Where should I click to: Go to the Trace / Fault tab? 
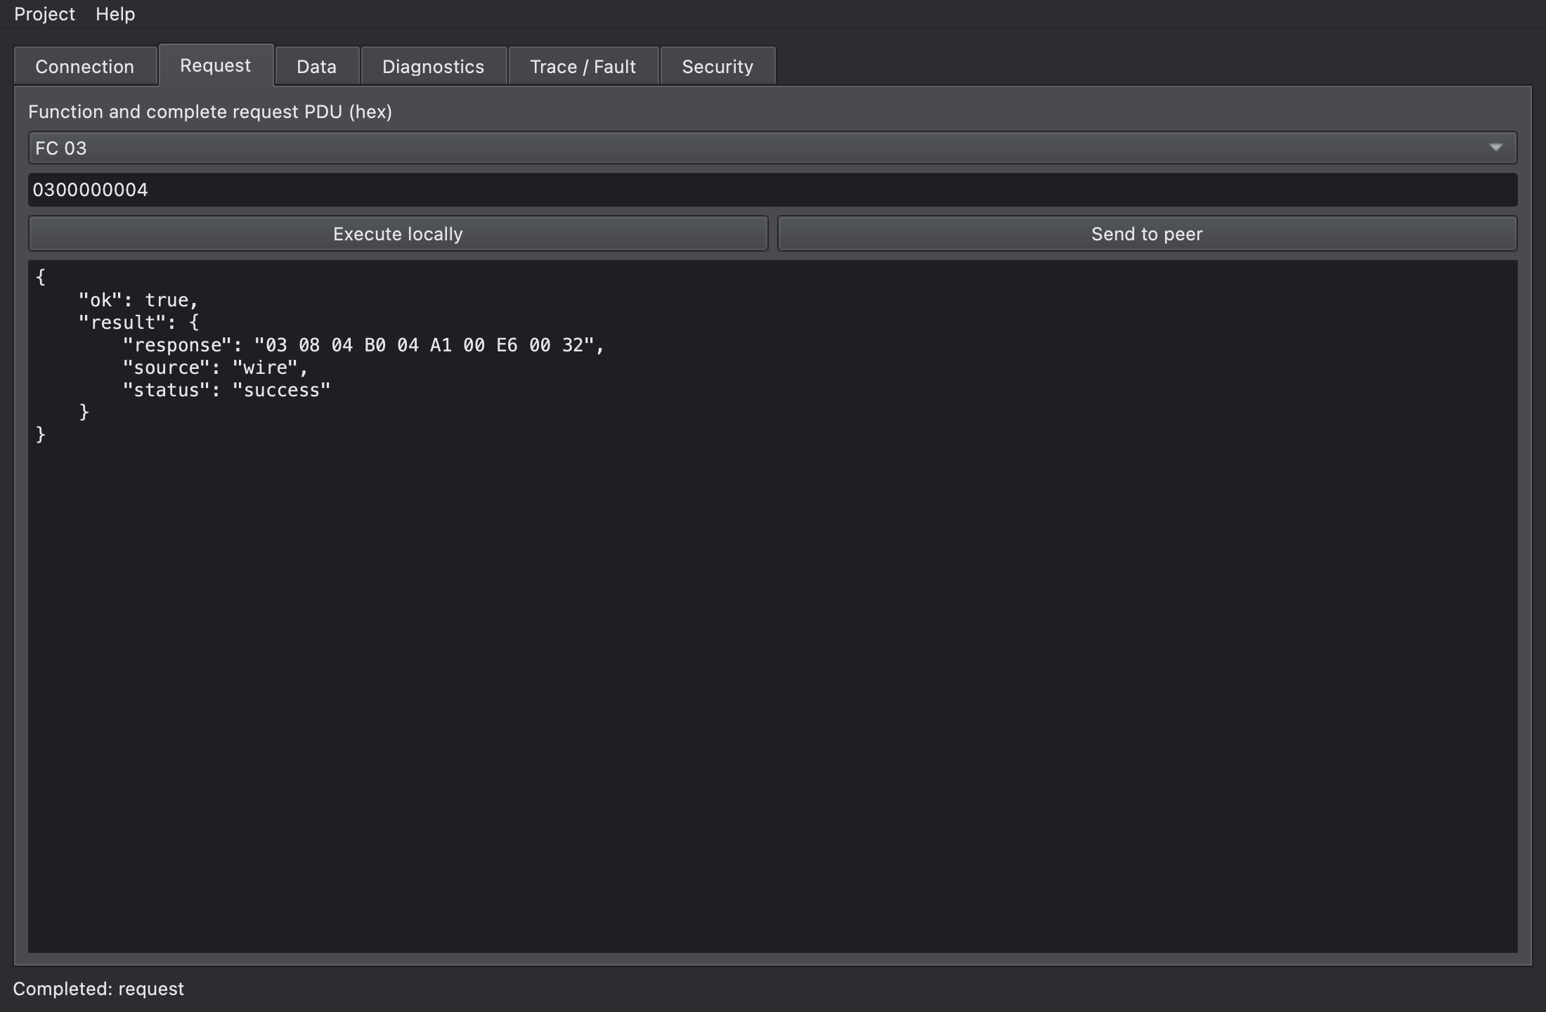[x=583, y=66]
